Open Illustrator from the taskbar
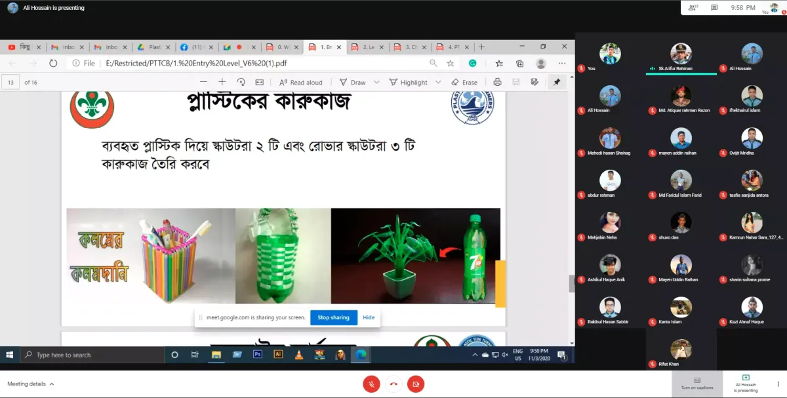Image resolution: width=787 pixels, height=398 pixels. [x=278, y=355]
